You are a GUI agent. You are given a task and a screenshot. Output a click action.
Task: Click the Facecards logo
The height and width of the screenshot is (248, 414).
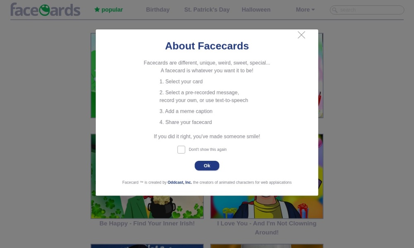pyautogui.click(x=45, y=10)
